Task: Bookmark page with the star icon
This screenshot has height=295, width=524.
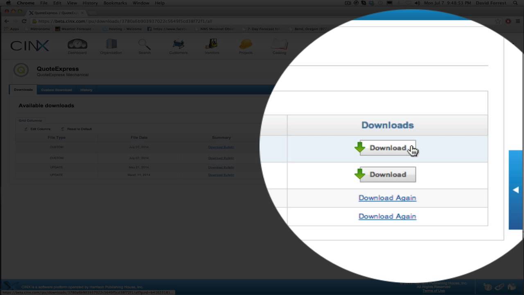Action: pyautogui.click(x=498, y=21)
